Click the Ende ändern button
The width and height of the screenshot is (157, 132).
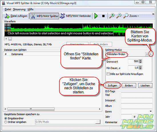(x=101, y=44)
